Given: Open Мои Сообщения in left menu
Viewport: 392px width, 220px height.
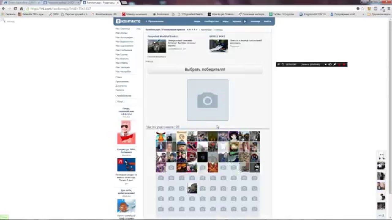Looking at the screenshot, I should 124,50.
